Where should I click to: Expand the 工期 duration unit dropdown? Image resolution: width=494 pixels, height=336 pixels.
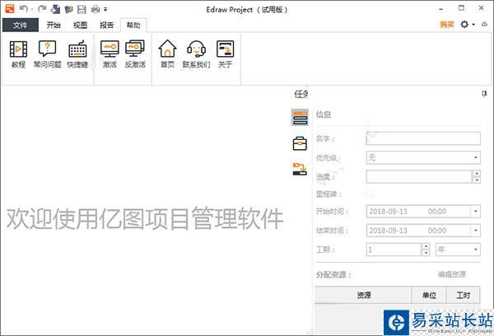(476, 250)
